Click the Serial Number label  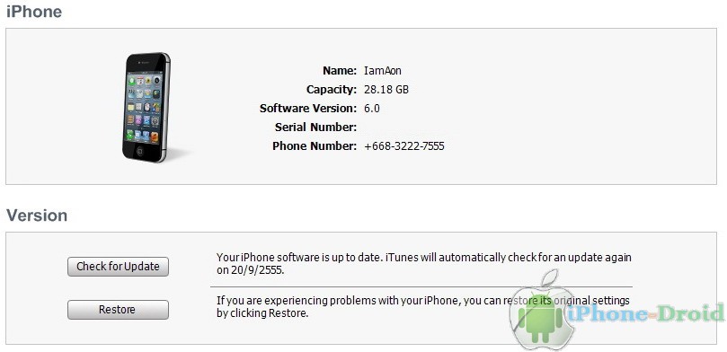coord(315,127)
